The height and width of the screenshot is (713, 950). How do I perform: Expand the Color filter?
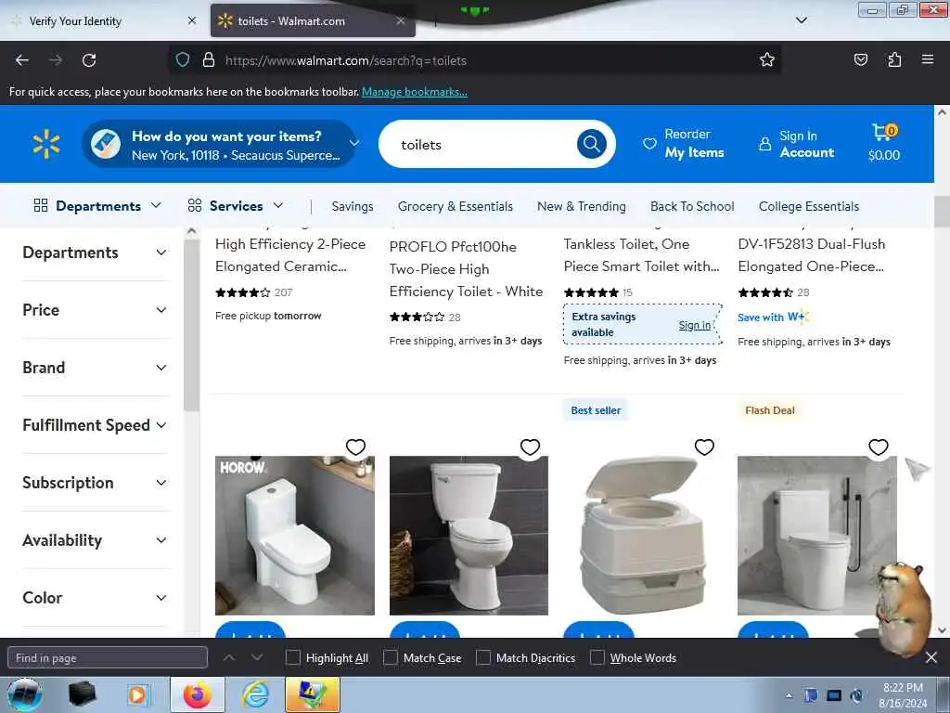pyautogui.click(x=95, y=599)
